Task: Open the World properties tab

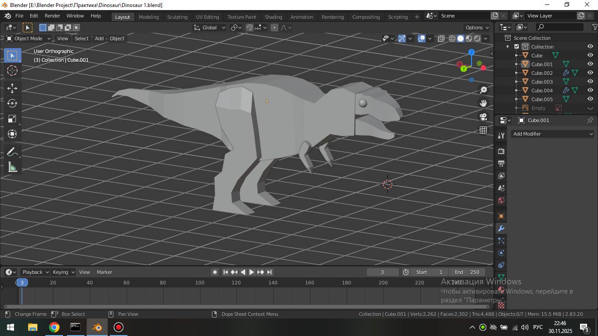Action: pyautogui.click(x=501, y=200)
